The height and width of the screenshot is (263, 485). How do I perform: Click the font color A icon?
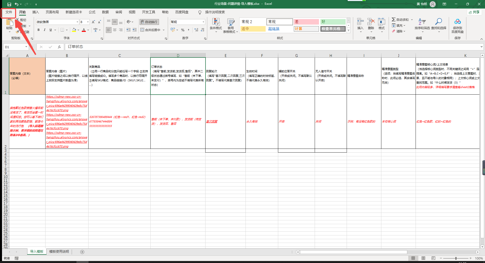pos(84,30)
